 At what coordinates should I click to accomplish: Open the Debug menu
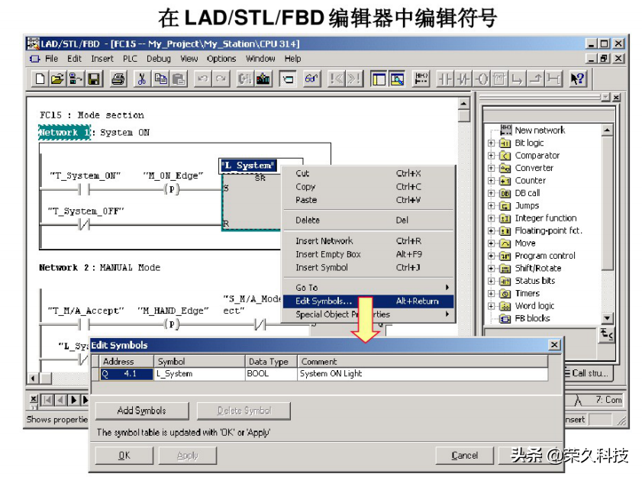[x=159, y=59]
